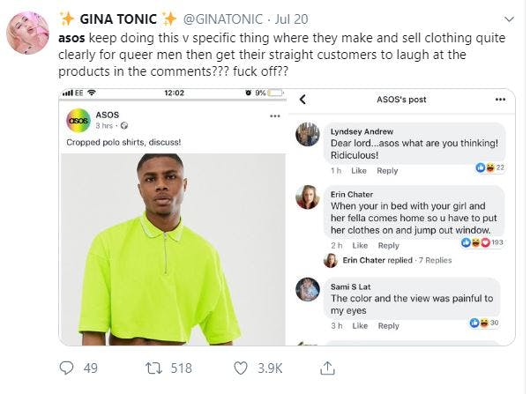Image resolution: width=530 pixels, height=394 pixels.
Task: Go back using the arrow in ASOS's post
Action: (302, 100)
